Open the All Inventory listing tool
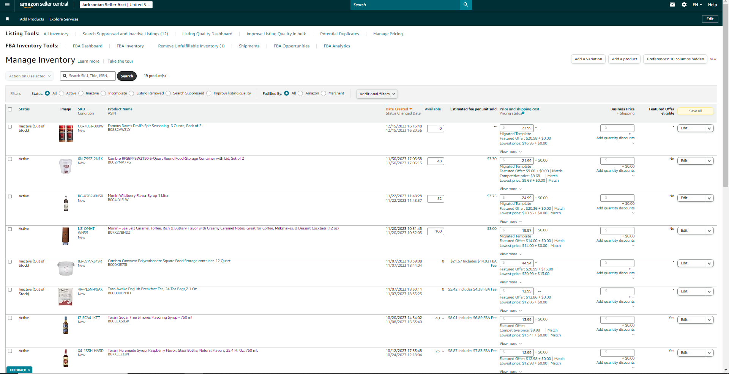729x374 pixels. [x=56, y=34]
